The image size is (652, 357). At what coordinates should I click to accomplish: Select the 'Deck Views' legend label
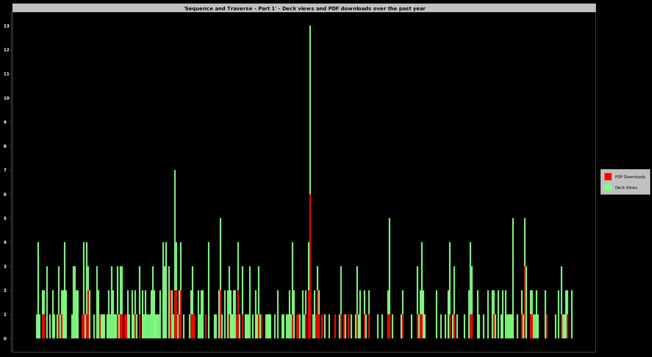tap(626, 187)
